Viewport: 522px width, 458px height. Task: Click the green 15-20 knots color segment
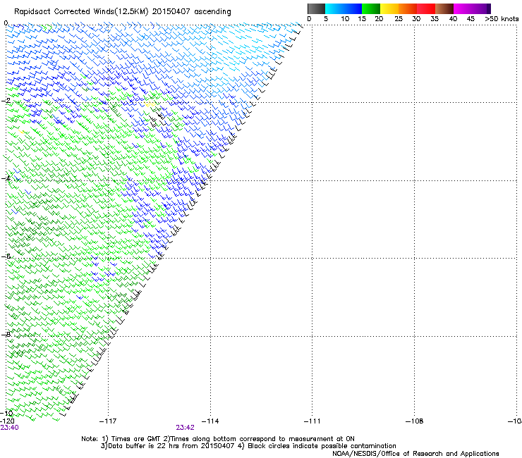click(371, 8)
